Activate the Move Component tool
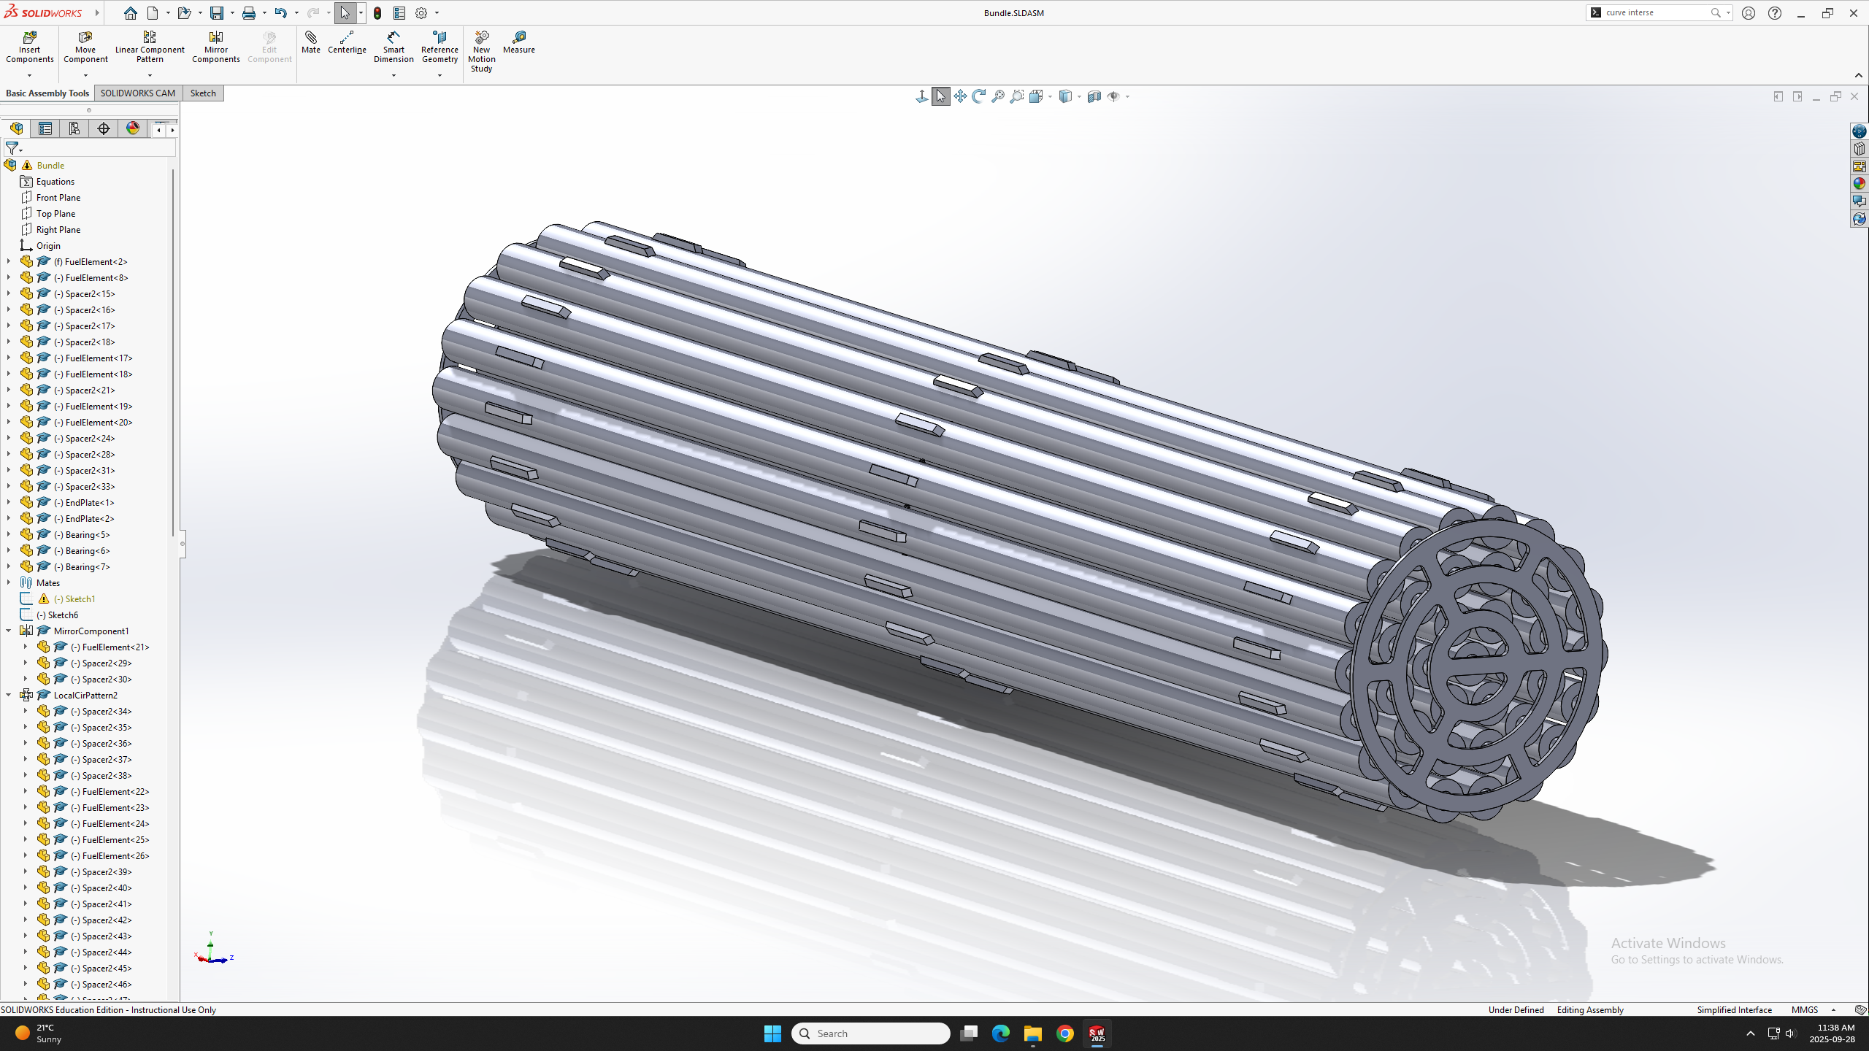The height and width of the screenshot is (1051, 1869). coord(85,47)
